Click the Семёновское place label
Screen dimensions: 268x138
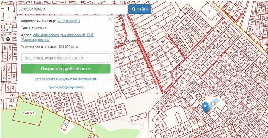point(138,41)
